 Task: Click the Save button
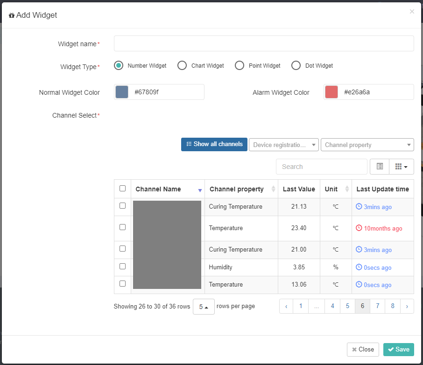tap(398, 350)
